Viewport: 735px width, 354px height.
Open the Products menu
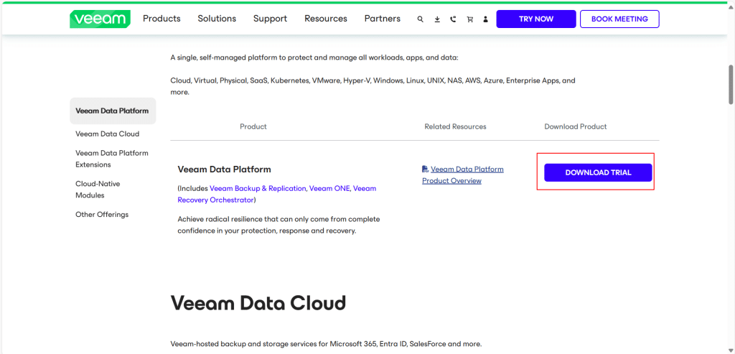pyautogui.click(x=161, y=19)
